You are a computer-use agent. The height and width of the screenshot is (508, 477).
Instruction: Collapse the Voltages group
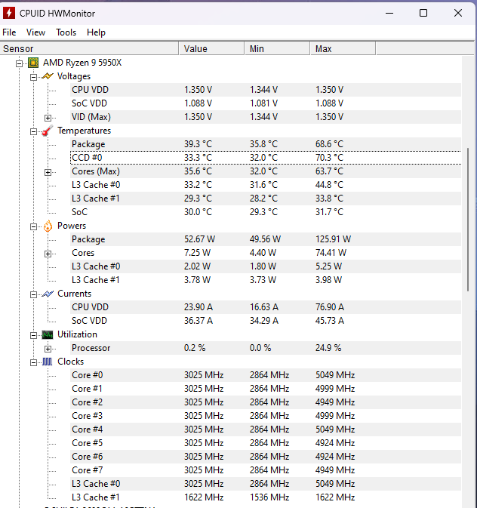pyautogui.click(x=33, y=77)
